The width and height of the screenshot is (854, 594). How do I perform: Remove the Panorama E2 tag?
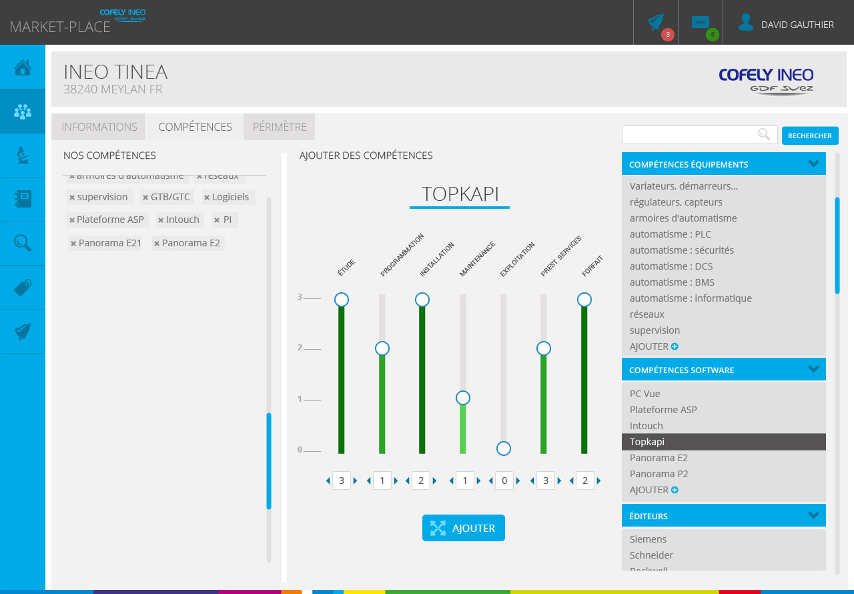coord(157,244)
